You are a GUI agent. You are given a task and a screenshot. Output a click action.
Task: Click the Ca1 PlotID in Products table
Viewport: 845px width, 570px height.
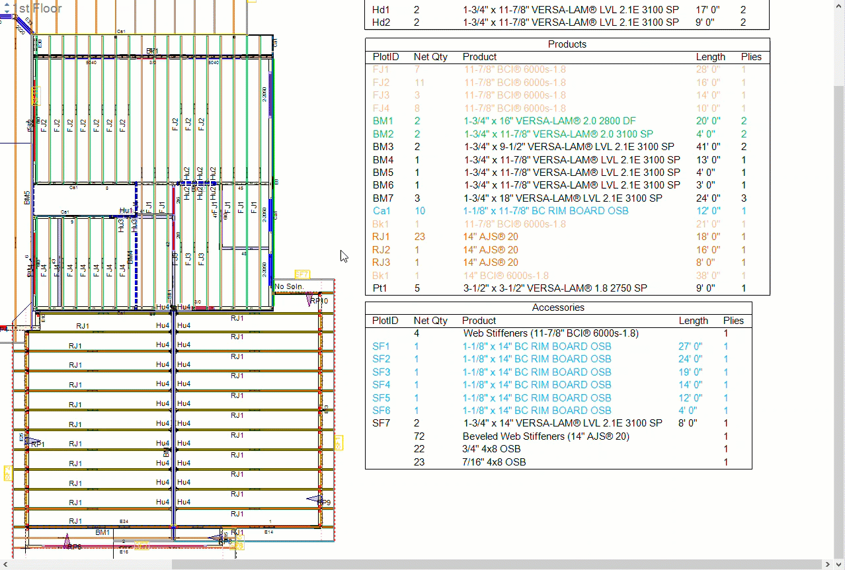[x=382, y=211]
